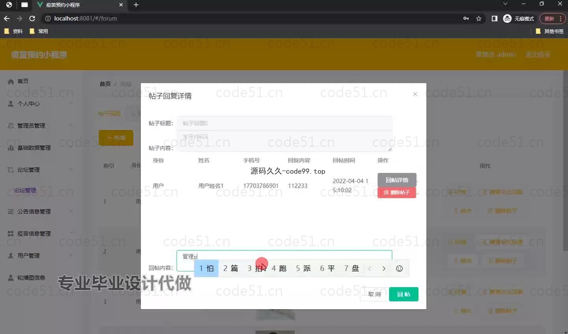The image size is (568, 334).
Task: Choose IME candidate 7 盘
Action: (351, 269)
